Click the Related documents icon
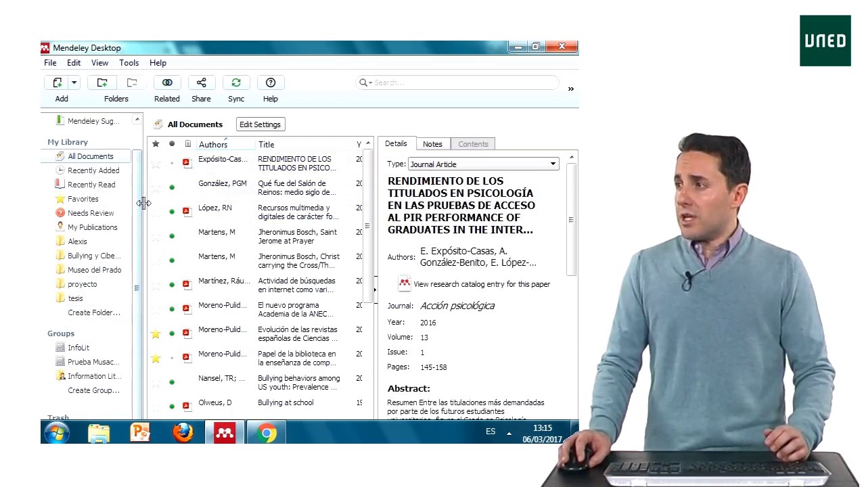Viewport: 866px width, 487px height. 167,83
